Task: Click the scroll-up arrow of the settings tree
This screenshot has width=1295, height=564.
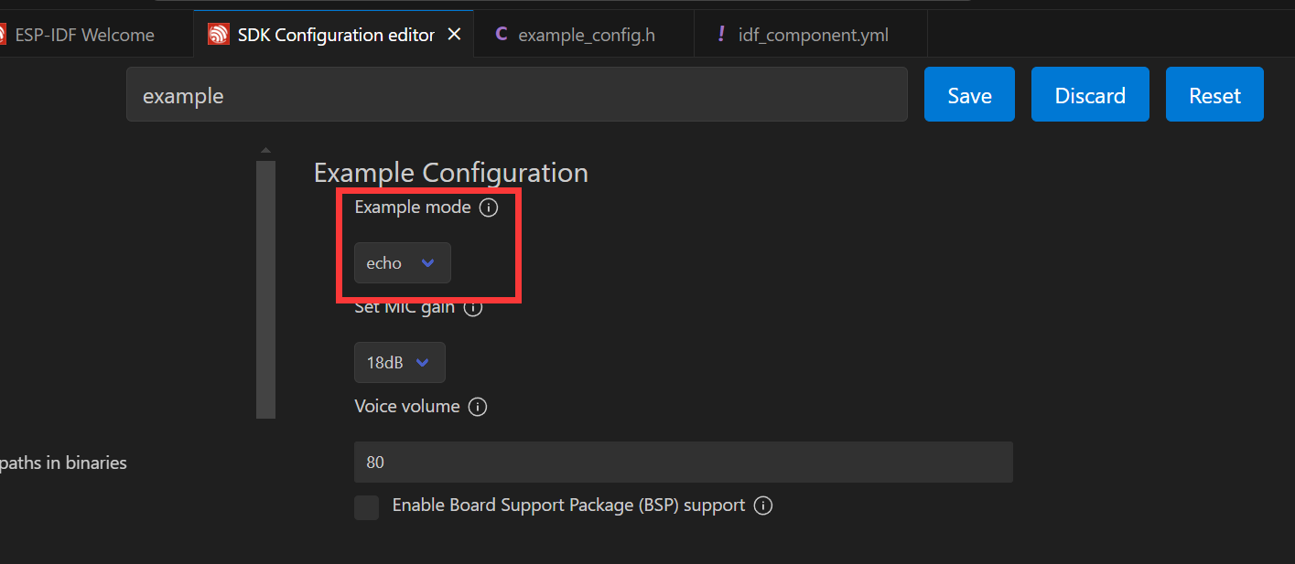Action: point(265,150)
